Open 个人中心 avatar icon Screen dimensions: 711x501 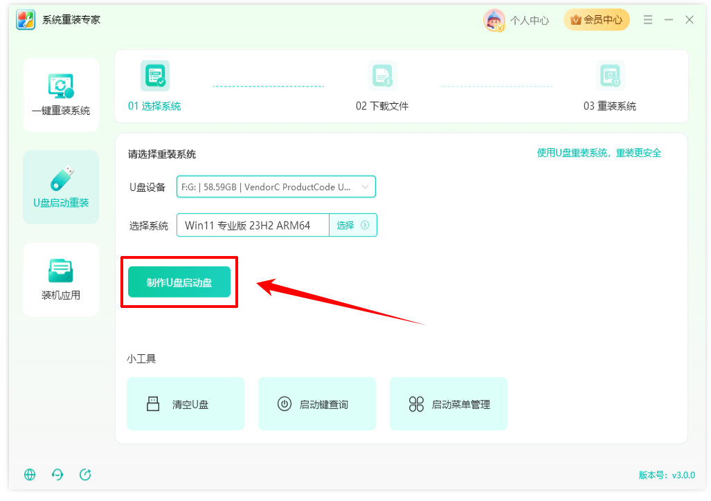point(494,20)
